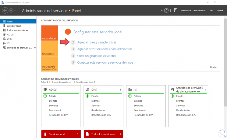Image resolution: width=227 pixels, height=138 pixels.
Task: Open the Ayuda menu
Action: tap(220, 11)
